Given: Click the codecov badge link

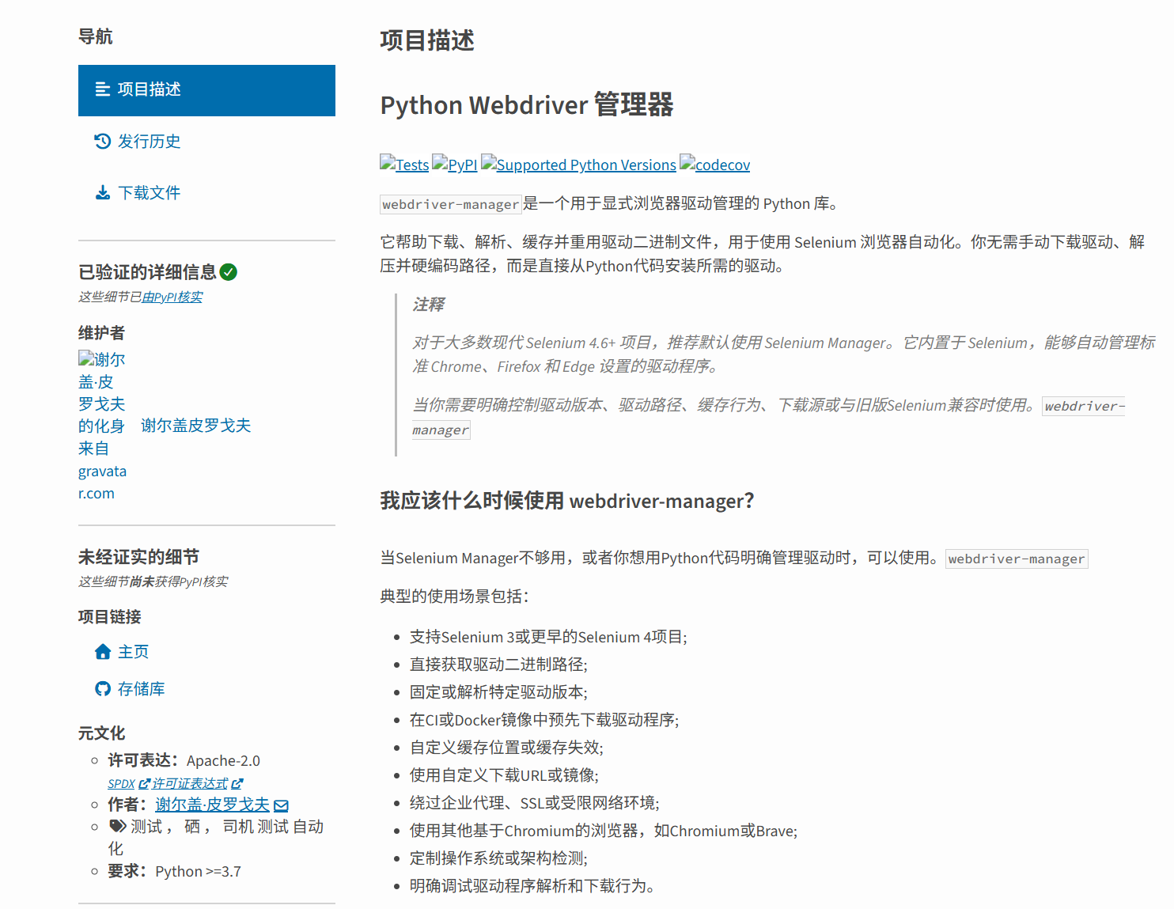Looking at the screenshot, I should [x=714, y=165].
